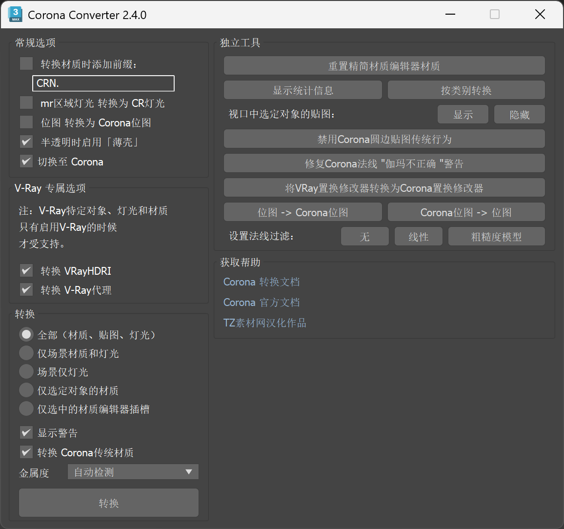
Task: Enable mr区域灯光 转换为 CR灯光 checkbox
Action: [26, 102]
